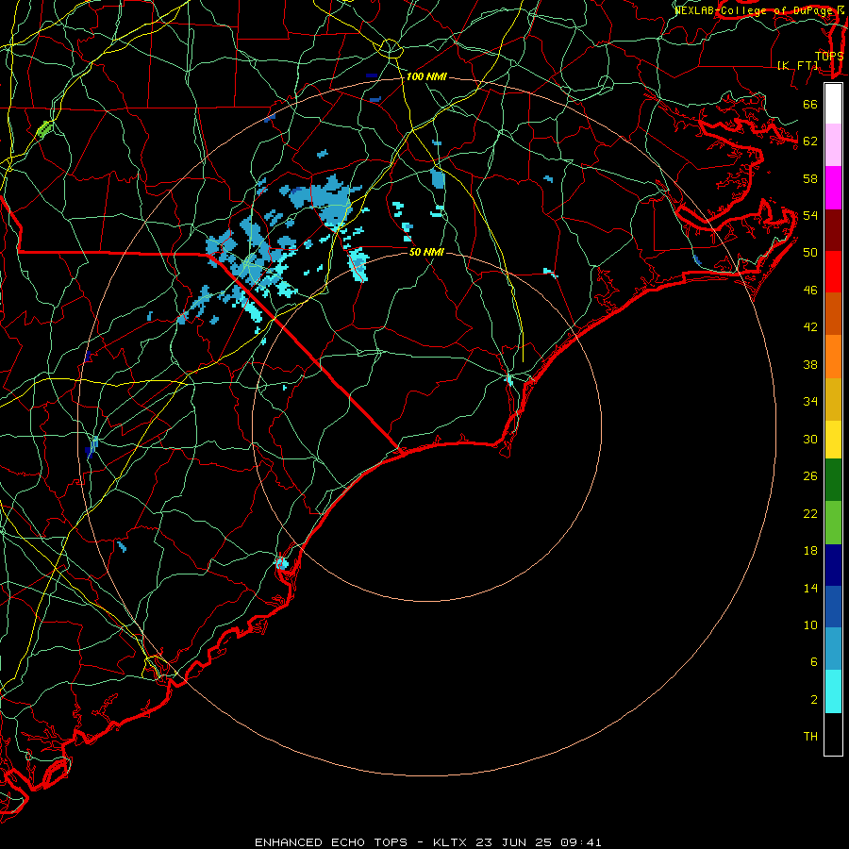Image resolution: width=849 pixels, height=849 pixels.
Task: Click the cyan 6 kft legend swatch
Action: (833, 691)
